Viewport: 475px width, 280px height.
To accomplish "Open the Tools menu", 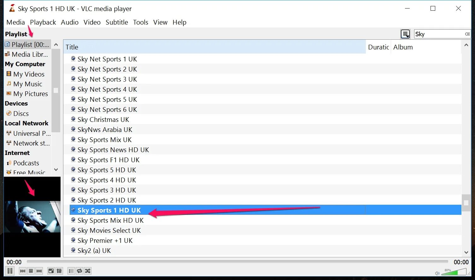I will pos(141,22).
